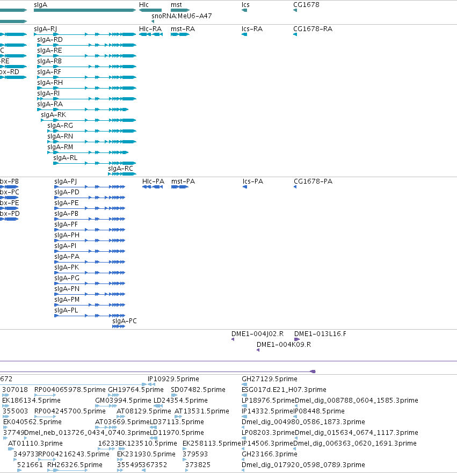The height and width of the screenshot is (473, 457).
Task: Select the CG1678 gene label
Action: (x=306, y=5)
